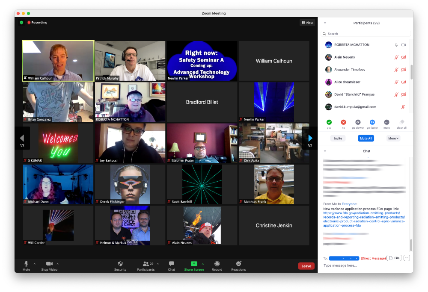Open the Chat toolbar icon

click(171, 264)
